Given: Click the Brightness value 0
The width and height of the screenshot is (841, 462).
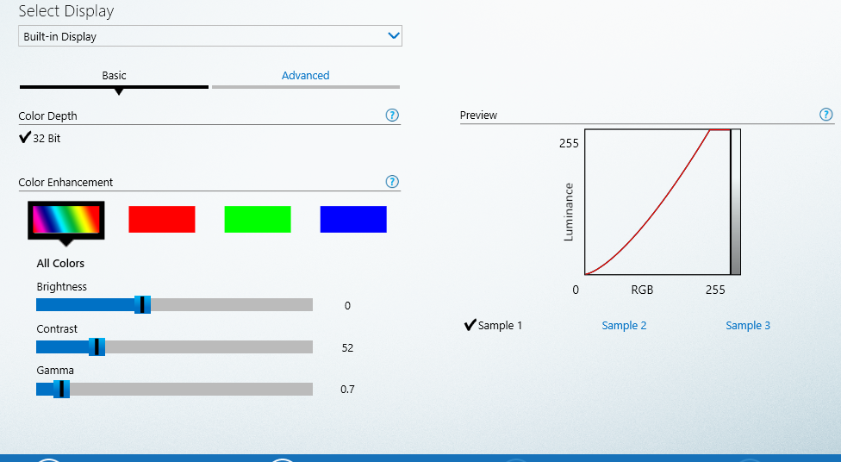Looking at the screenshot, I should click(347, 306).
